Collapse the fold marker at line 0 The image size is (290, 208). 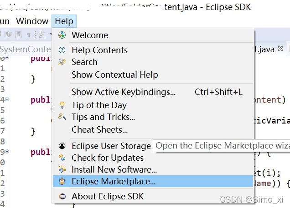7,58
